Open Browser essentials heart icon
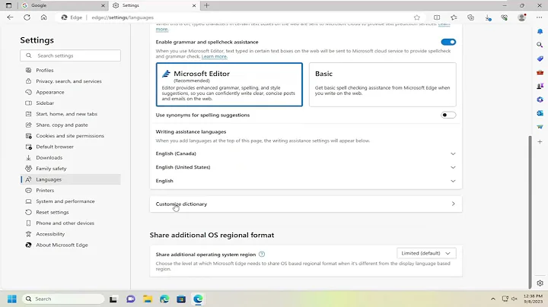 (505, 17)
